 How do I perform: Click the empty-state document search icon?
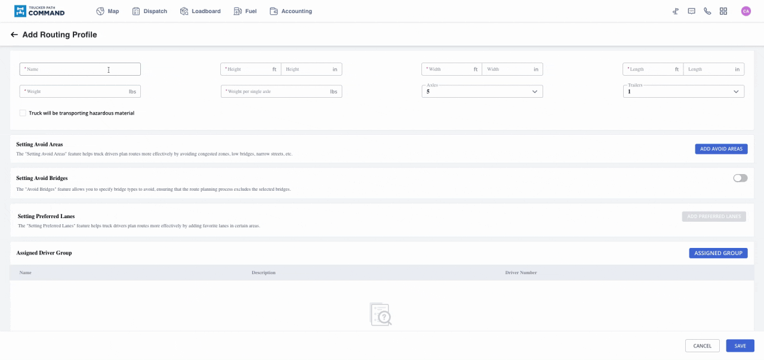click(381, 314)
